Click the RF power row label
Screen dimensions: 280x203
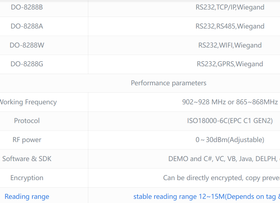click(x=27, y=140)
